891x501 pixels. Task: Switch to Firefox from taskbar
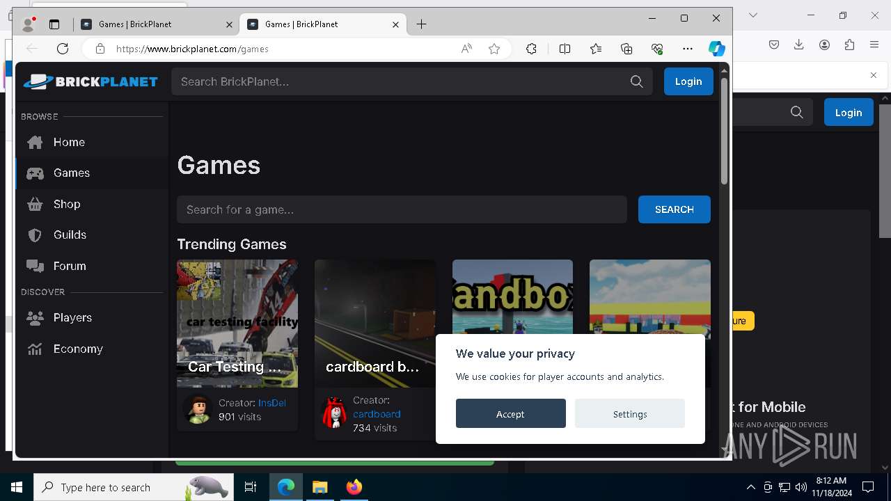[354, 487]
